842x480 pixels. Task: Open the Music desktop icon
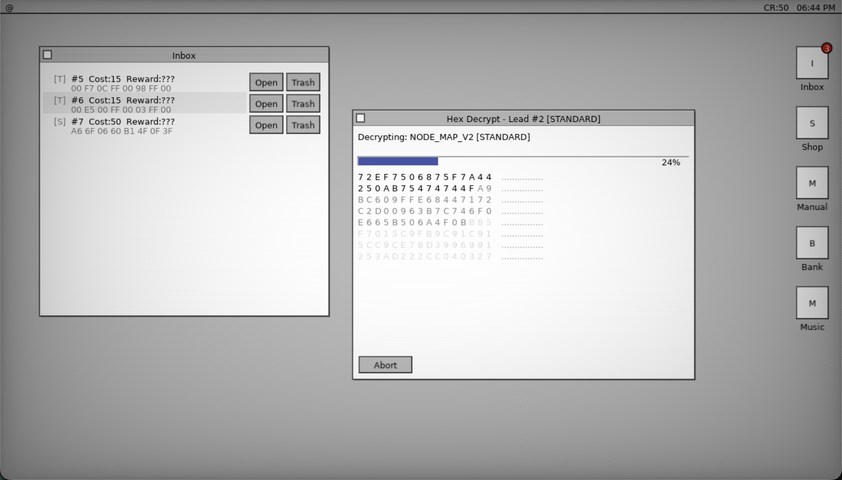click(x=812, y=303)
